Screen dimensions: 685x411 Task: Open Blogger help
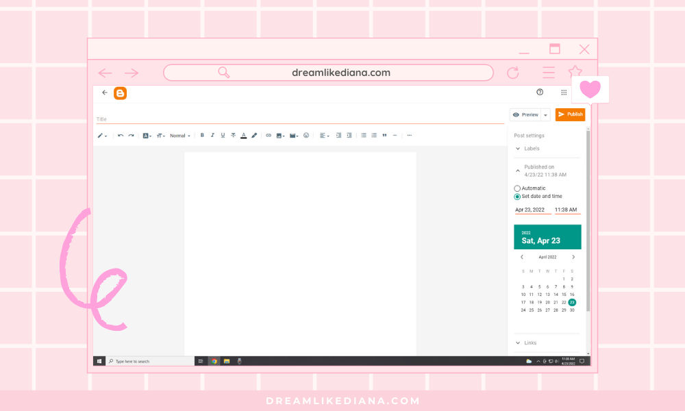pyautogui.click(x=540, y=92)
